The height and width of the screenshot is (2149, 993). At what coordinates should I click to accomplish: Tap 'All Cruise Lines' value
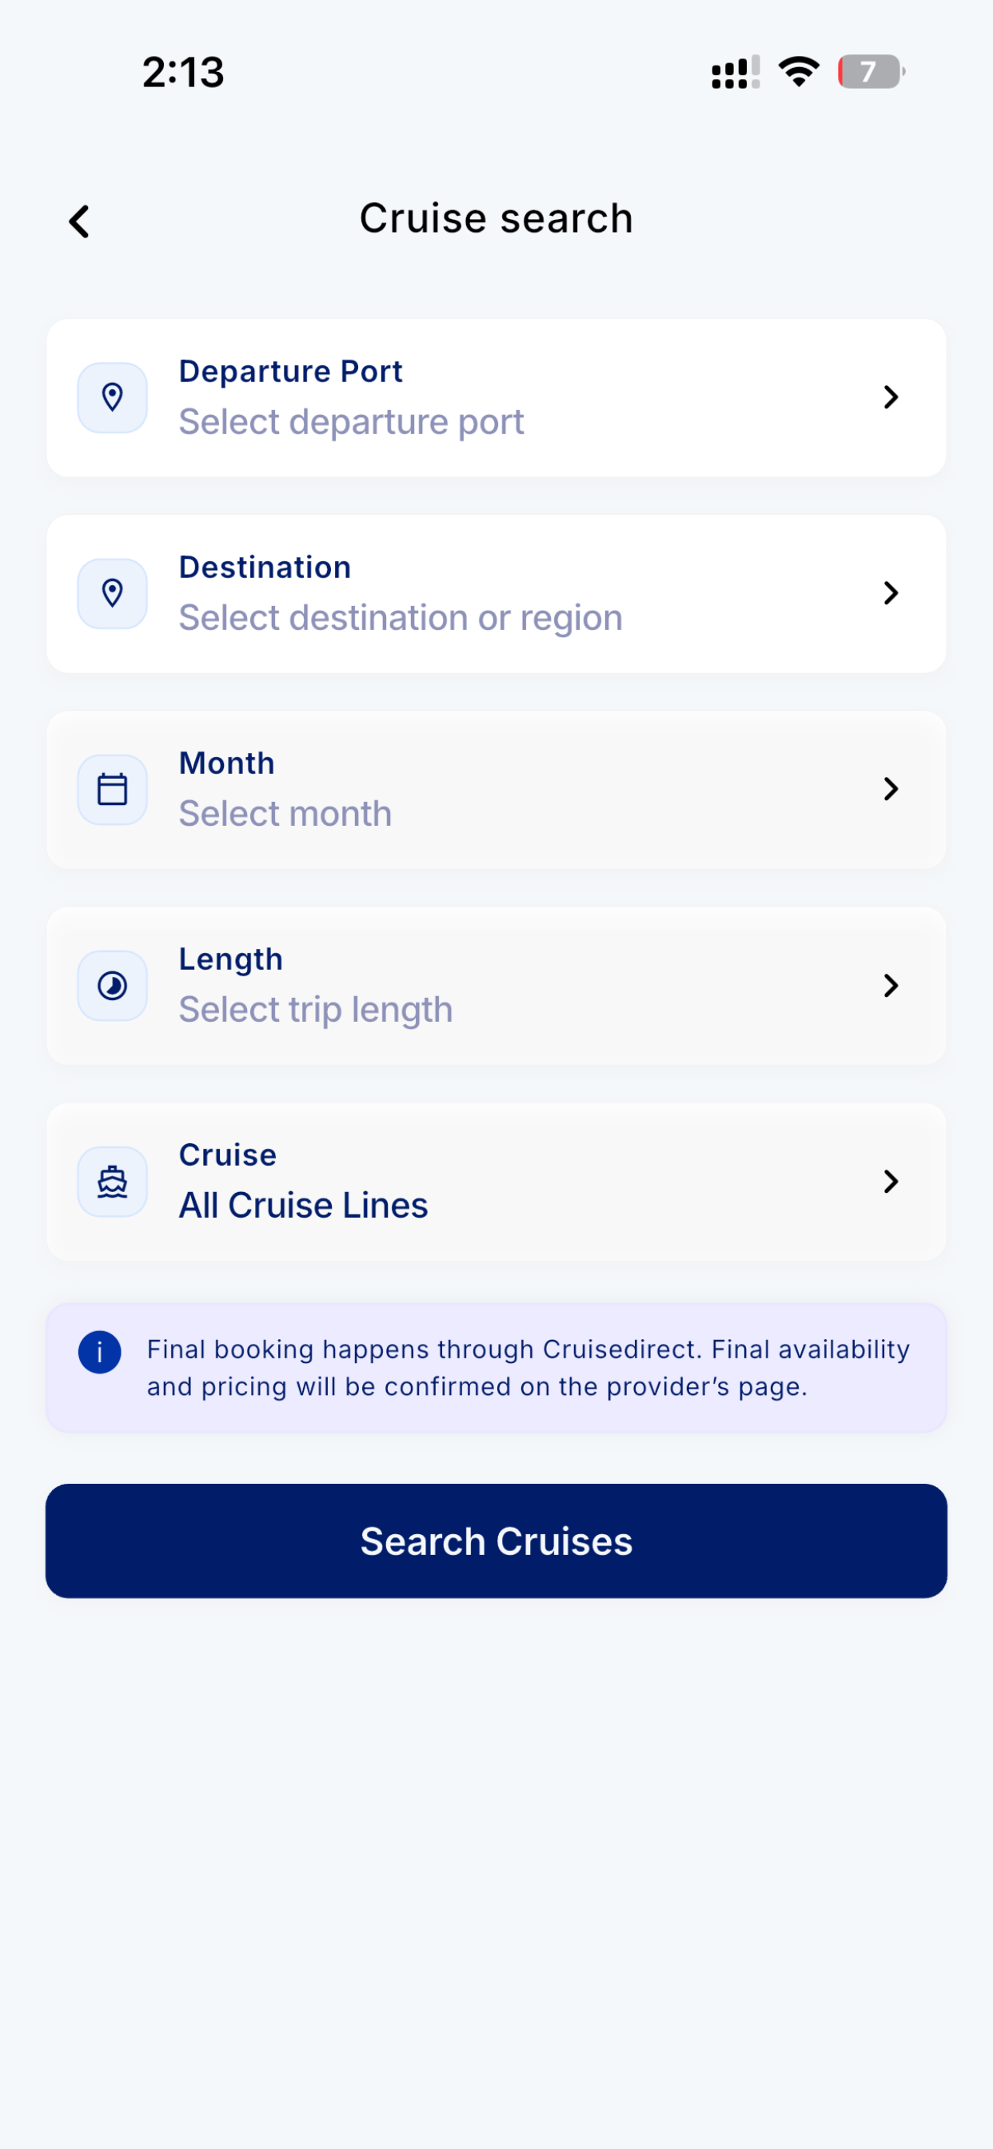303,1206
